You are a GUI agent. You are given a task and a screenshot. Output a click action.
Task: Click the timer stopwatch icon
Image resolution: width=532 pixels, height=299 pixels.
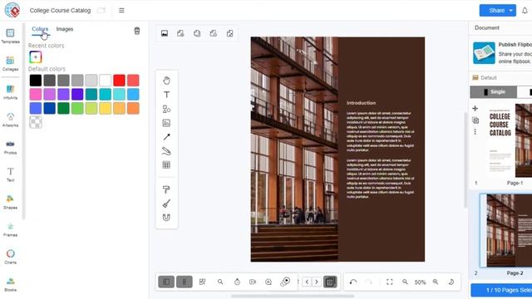point(237,282)
